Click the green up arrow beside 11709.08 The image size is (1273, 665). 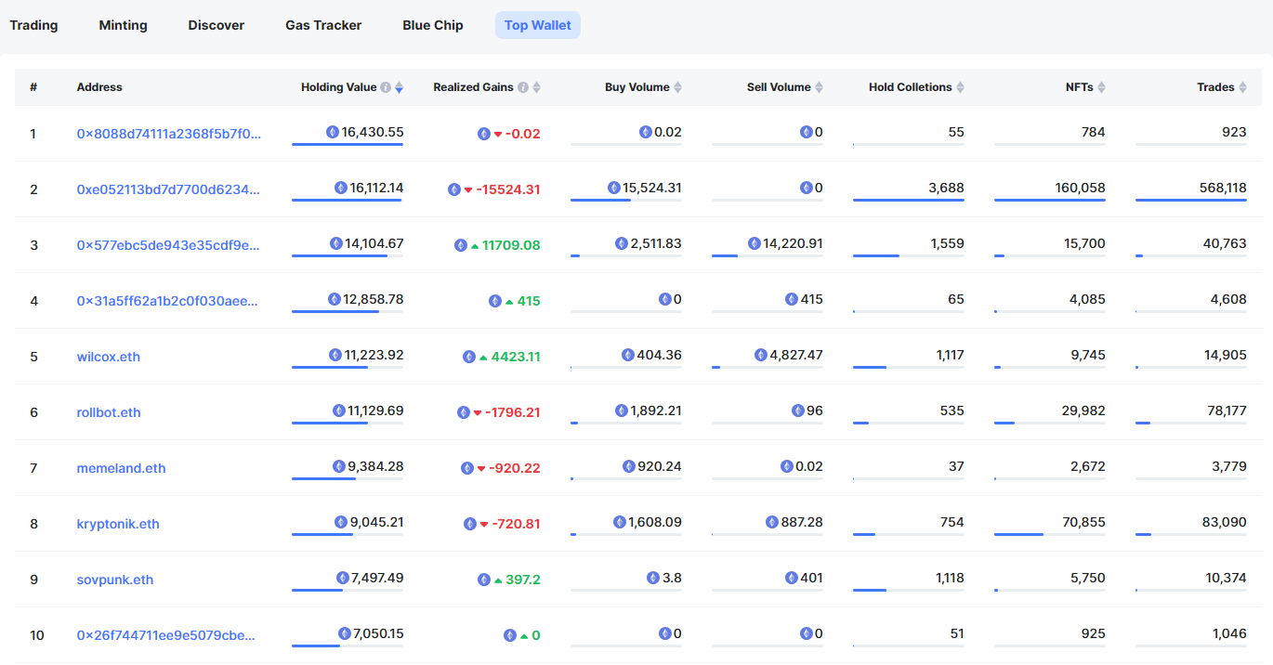[x=475, y=246]
